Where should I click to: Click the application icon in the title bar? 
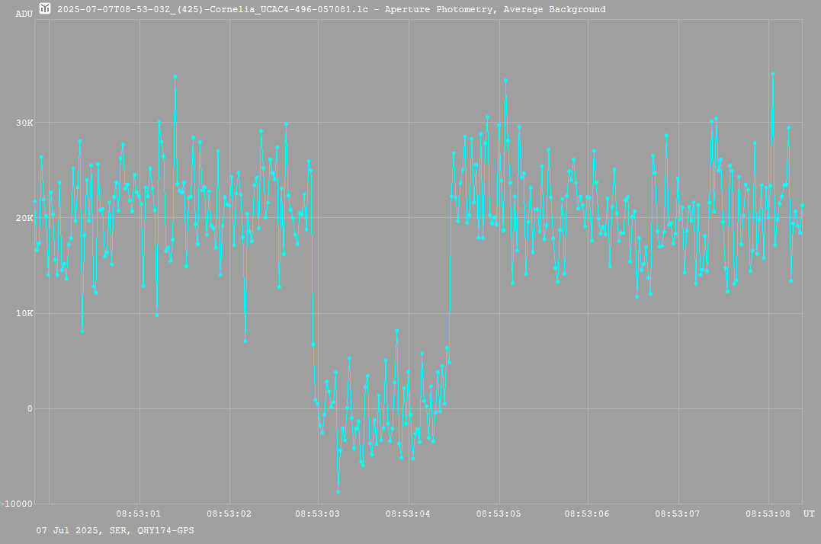45,9
